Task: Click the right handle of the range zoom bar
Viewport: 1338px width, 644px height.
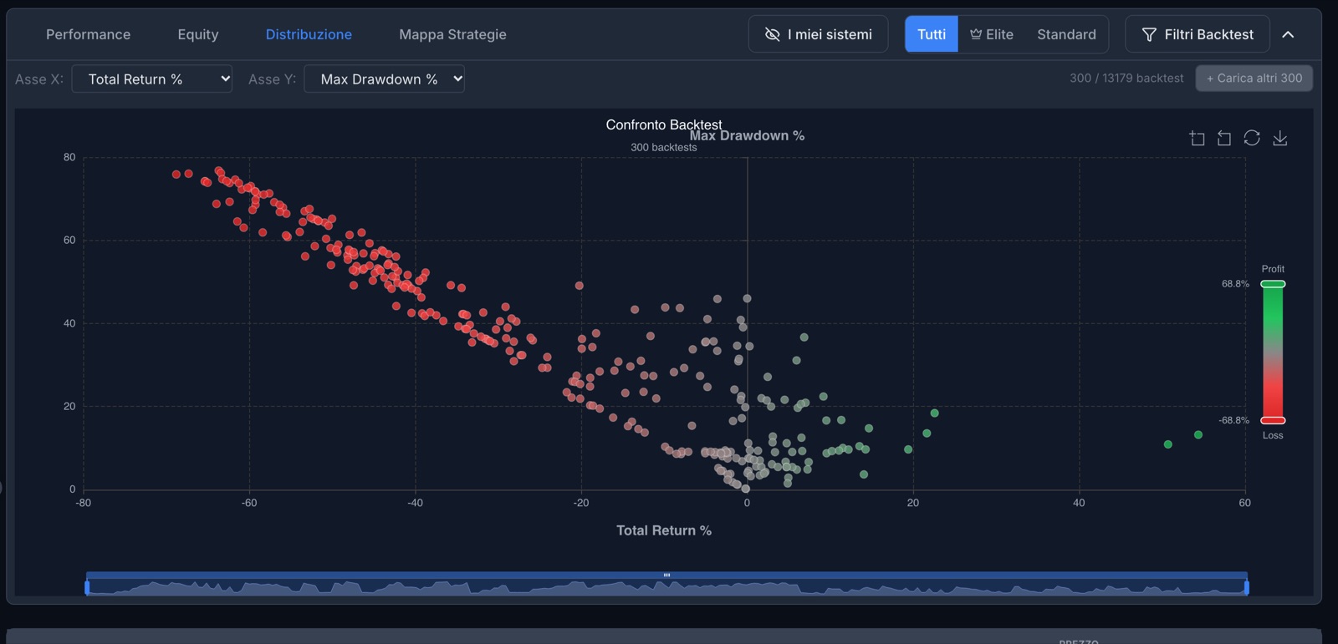Action: click(x=1247, y=587)
